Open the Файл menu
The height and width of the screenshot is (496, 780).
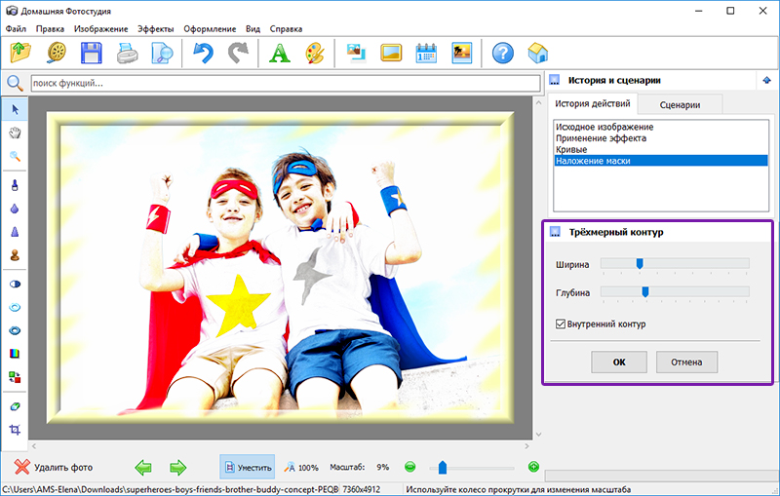pos(16,29)
